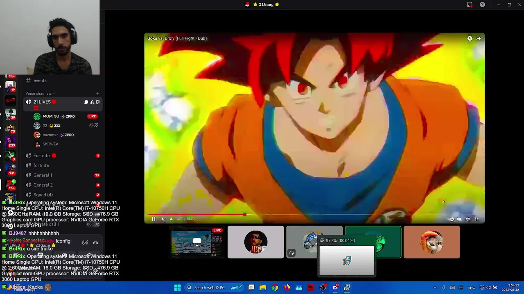Open Discord from the taskbar
The height and width of the screenshot is (294, 524).
[x=335, y=287]
